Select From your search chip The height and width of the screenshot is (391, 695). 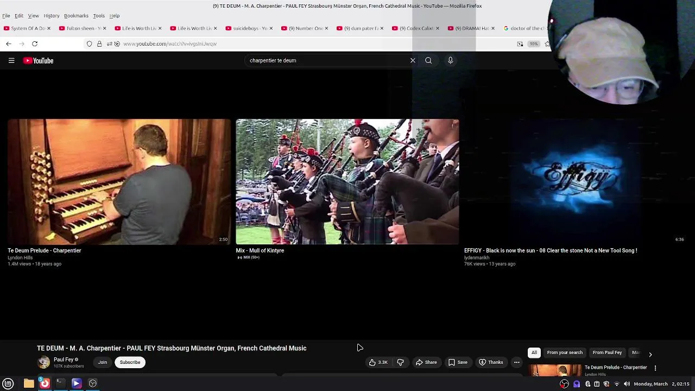pyautogui.click(x=565, y=352)
